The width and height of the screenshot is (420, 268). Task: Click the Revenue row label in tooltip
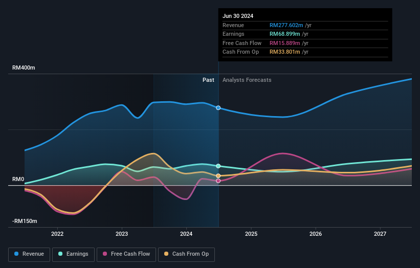pyautogui.click(x=233, y=25)
